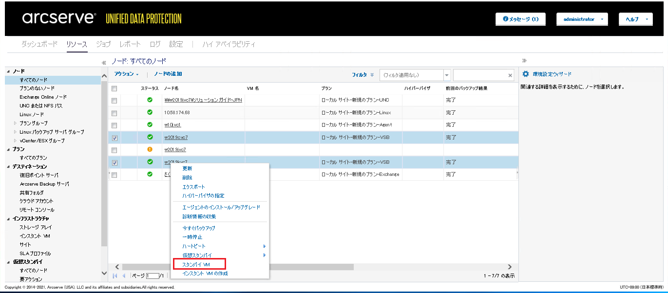Check the box for the Exchange plan row
This screenshot has width=668, height=293.
click(115, 175)
